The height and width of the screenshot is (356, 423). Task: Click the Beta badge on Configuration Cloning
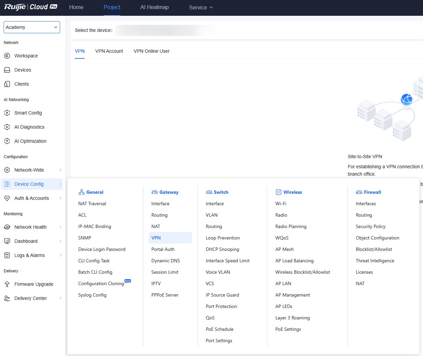tap(128, 281)
